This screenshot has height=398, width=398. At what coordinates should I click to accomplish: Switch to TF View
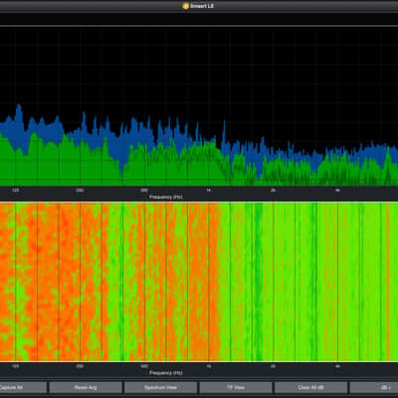[x=236, y=387]
